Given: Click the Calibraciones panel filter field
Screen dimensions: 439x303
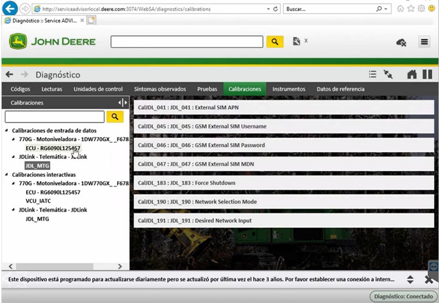Looking at the screenshot, I should (54, 117).
